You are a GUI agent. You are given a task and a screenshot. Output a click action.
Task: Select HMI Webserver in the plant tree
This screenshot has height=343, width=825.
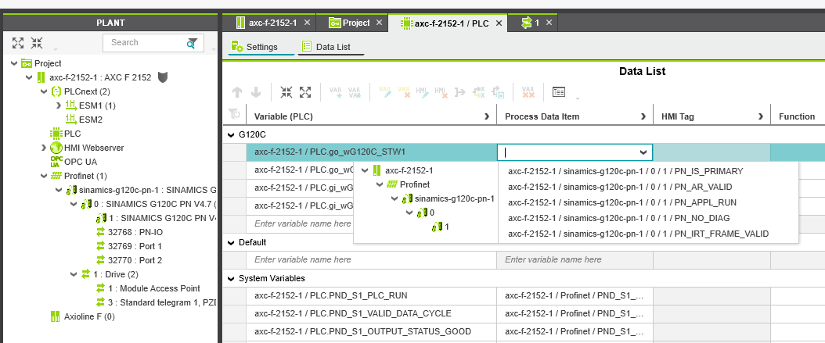(x=88, y=148)
